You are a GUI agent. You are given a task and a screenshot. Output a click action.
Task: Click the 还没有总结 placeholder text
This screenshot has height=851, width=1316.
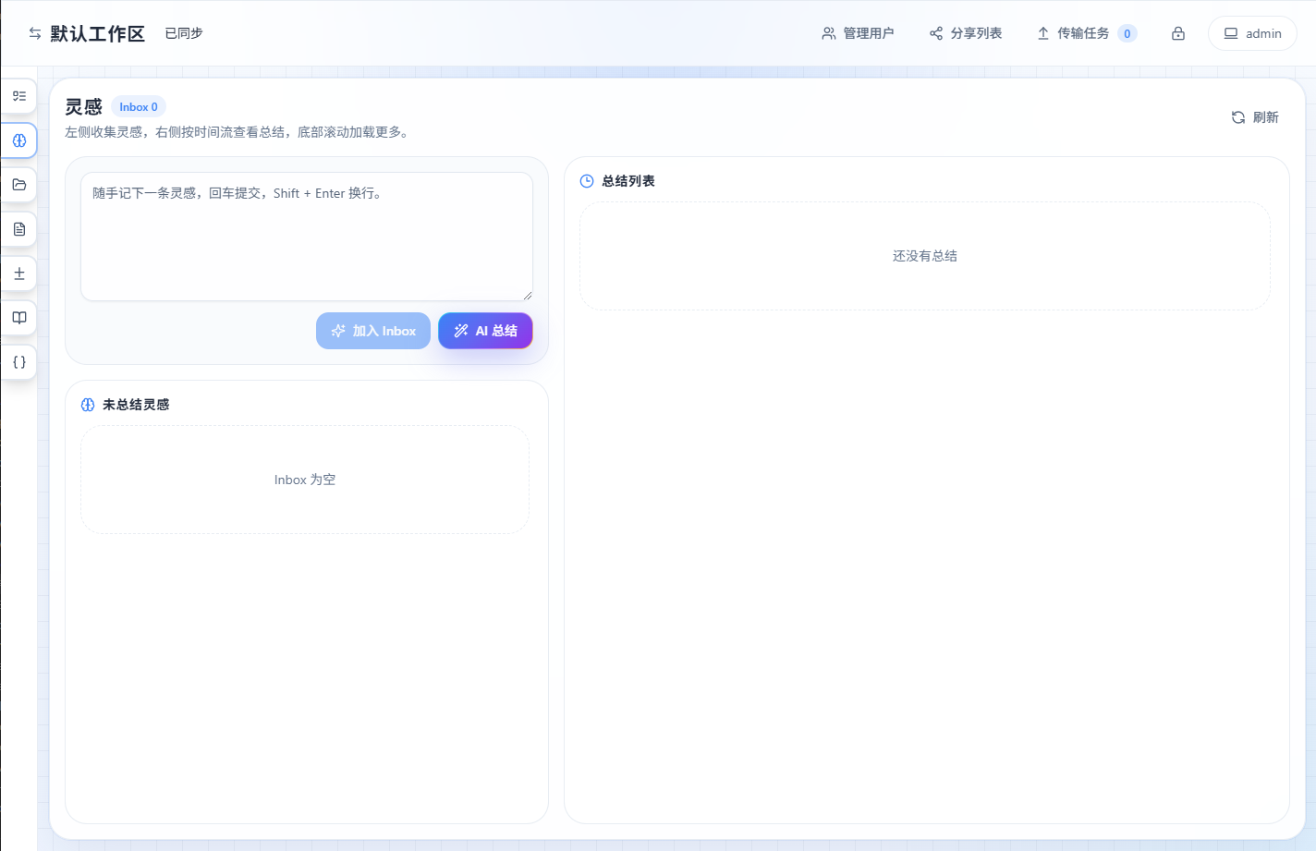coord(925,256)
